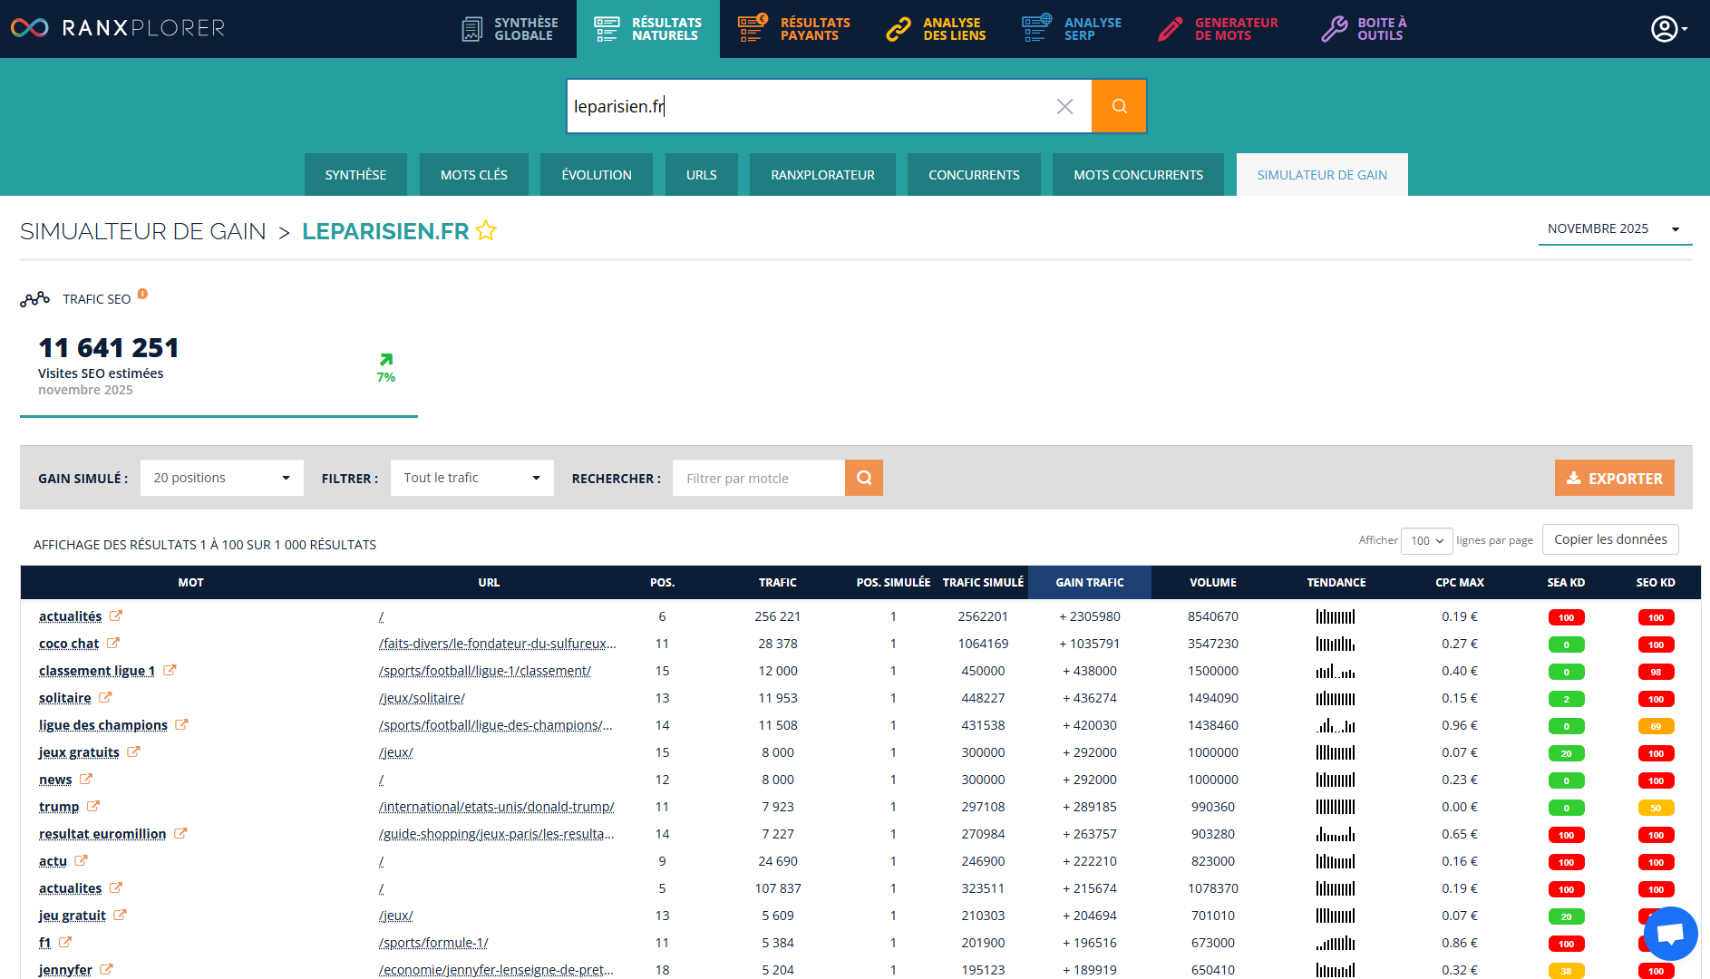This screenshot has height=979, width=1710.
Task: Favorite leparisien.fr with the star icon
Action: [x=486, y=231]
